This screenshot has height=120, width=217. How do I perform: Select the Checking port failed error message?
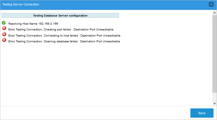click(61, 30)
